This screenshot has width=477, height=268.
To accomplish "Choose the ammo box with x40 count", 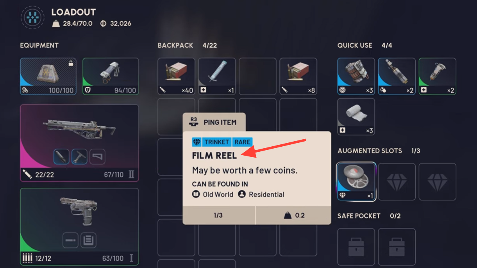I will (x=176, y=76).
